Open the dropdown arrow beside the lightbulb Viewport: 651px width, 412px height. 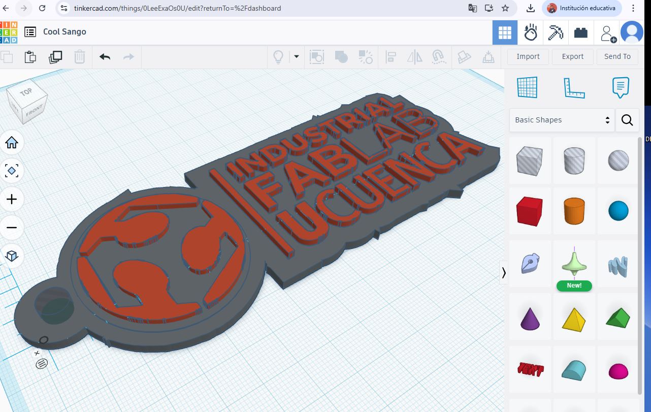point(296,56)
